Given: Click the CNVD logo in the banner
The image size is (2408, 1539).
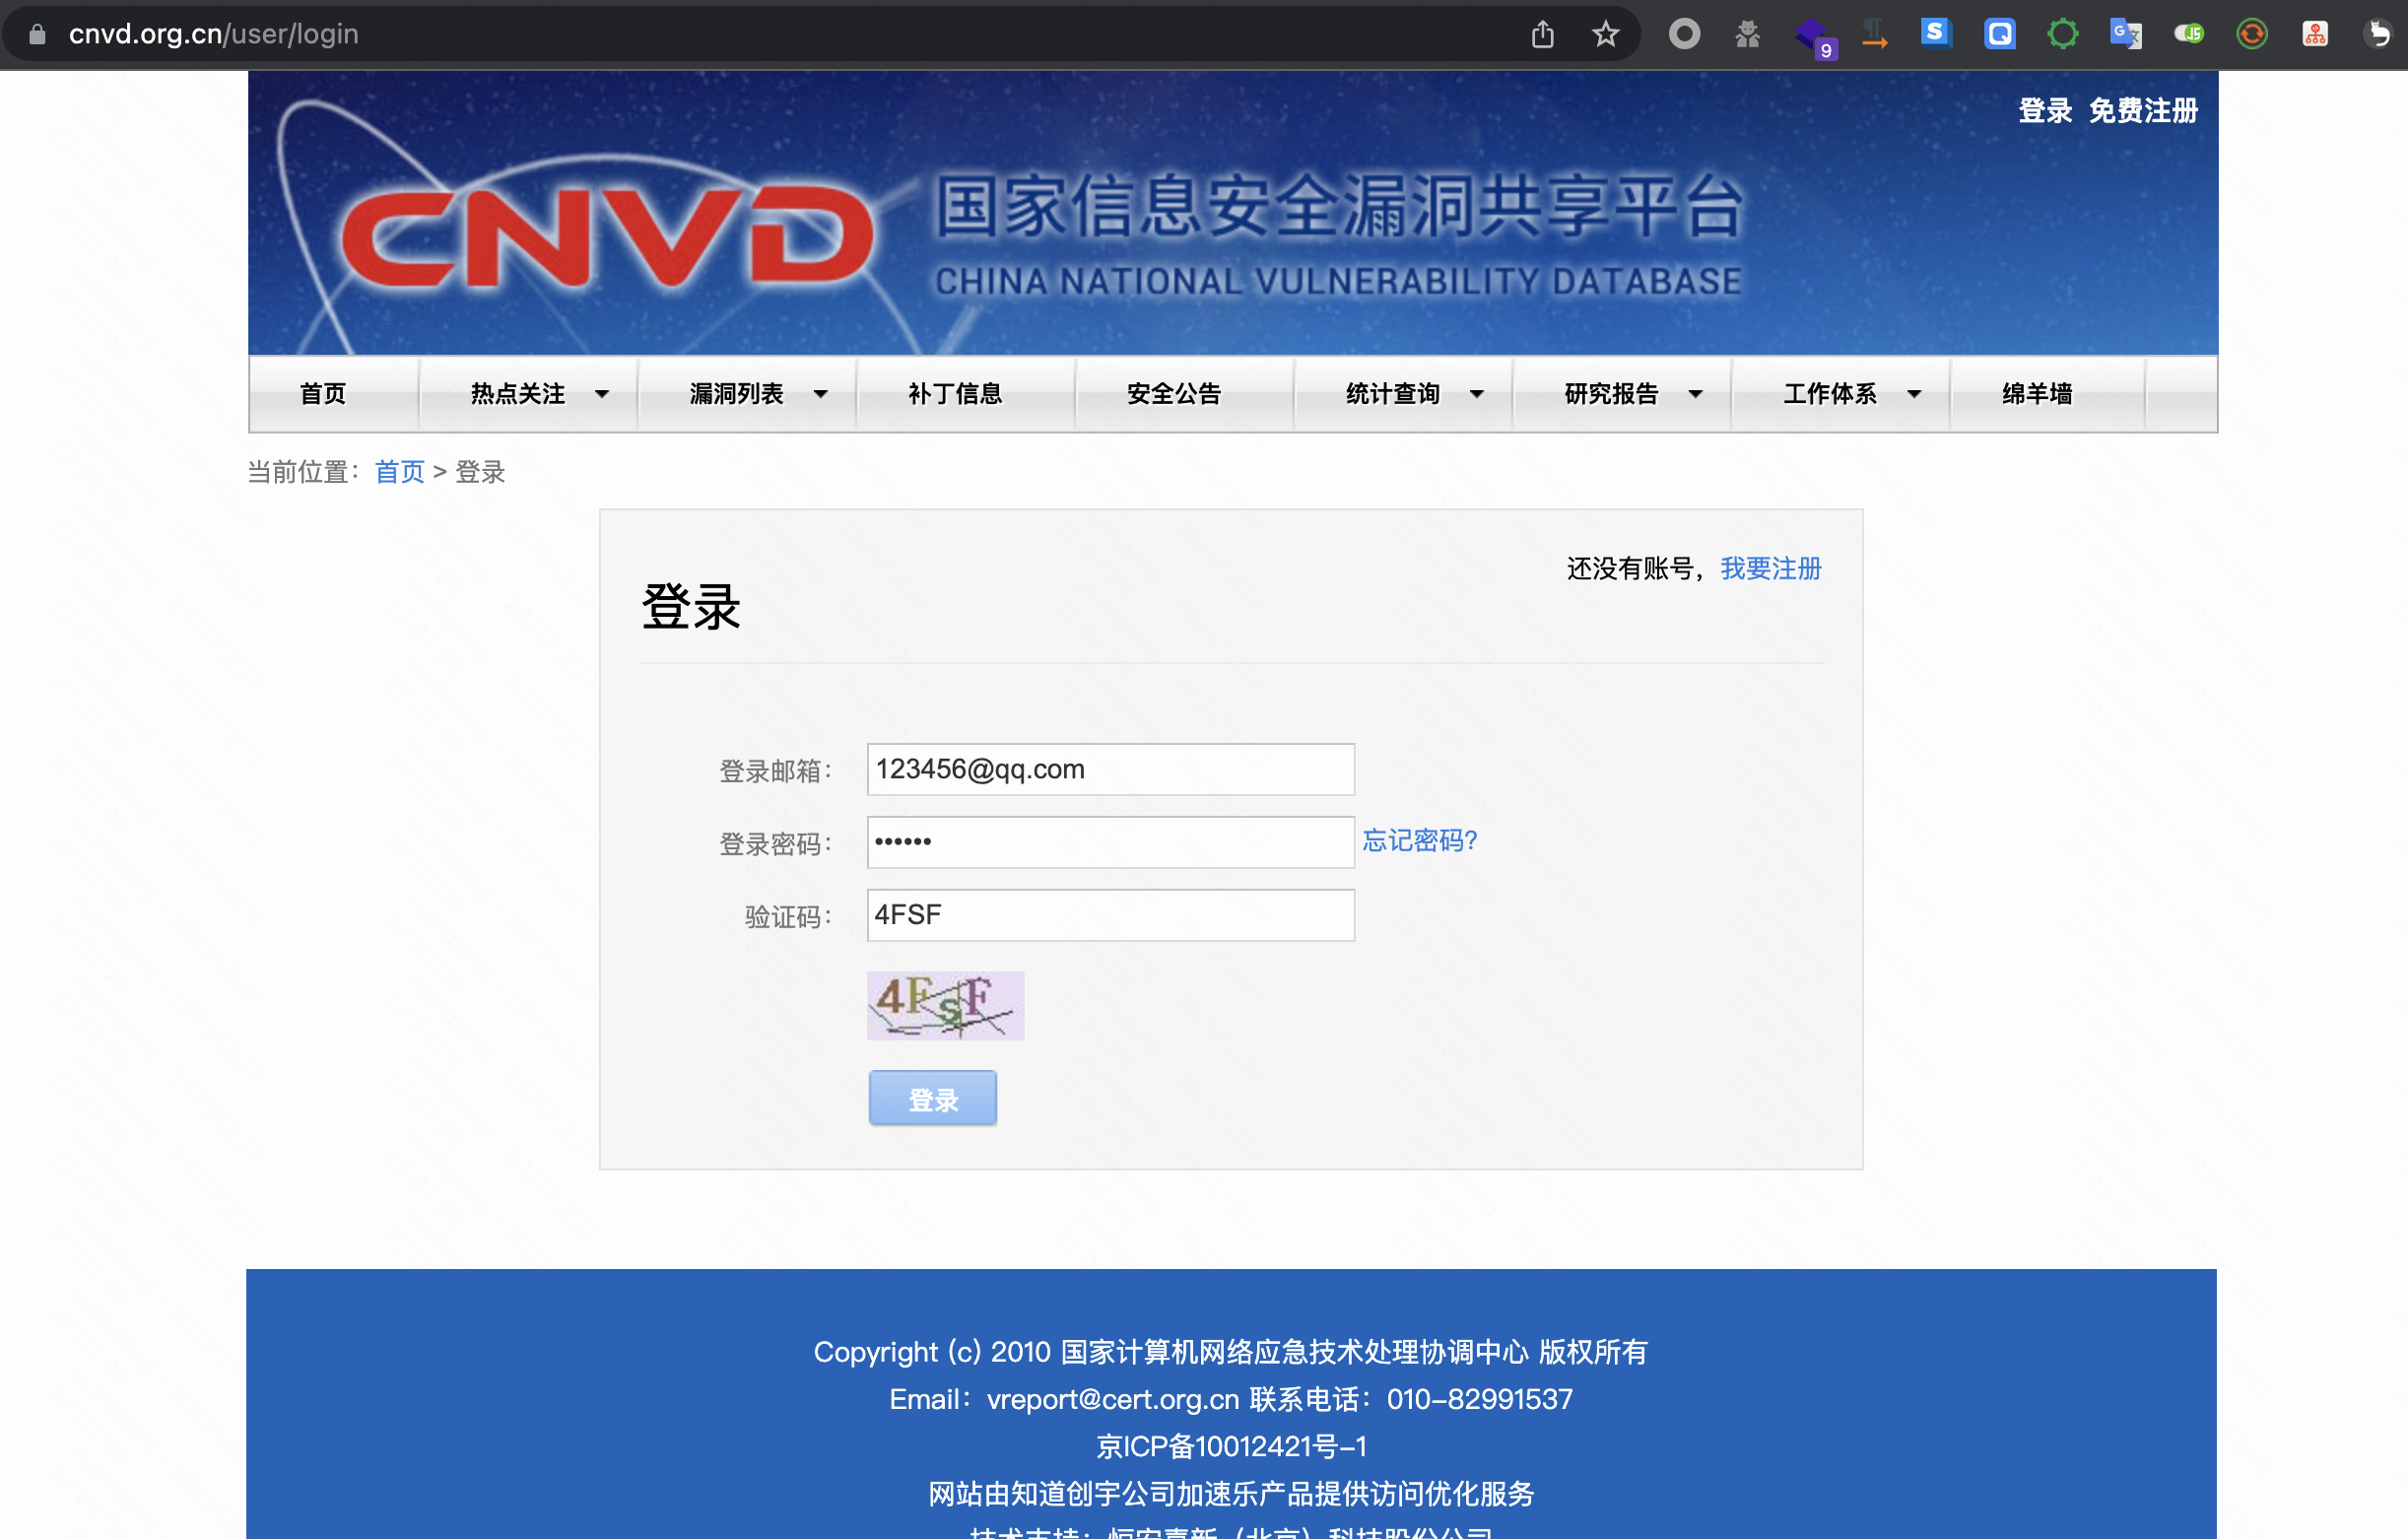Looking at the screenshot, I should 606,236.
